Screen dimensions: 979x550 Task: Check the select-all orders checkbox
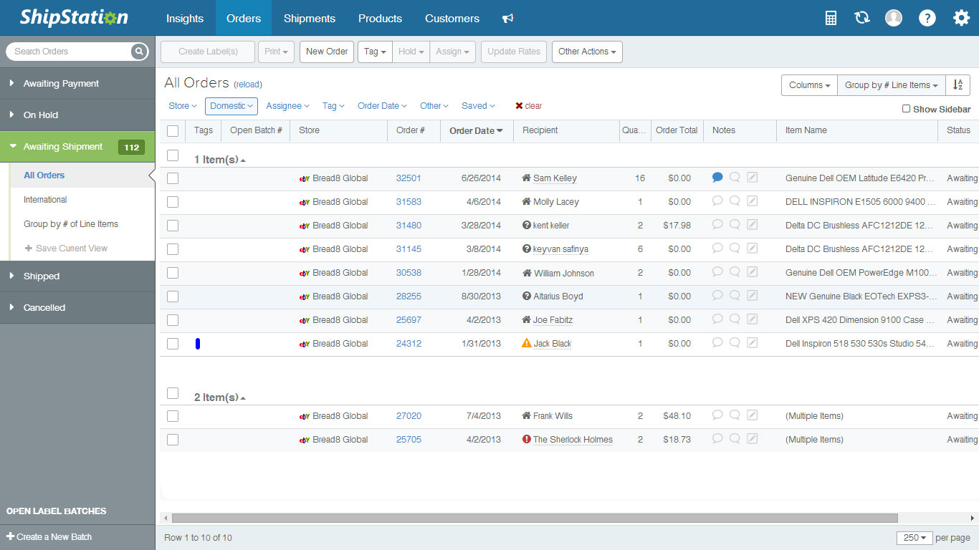pyautogui.click(x=172, y=130)
